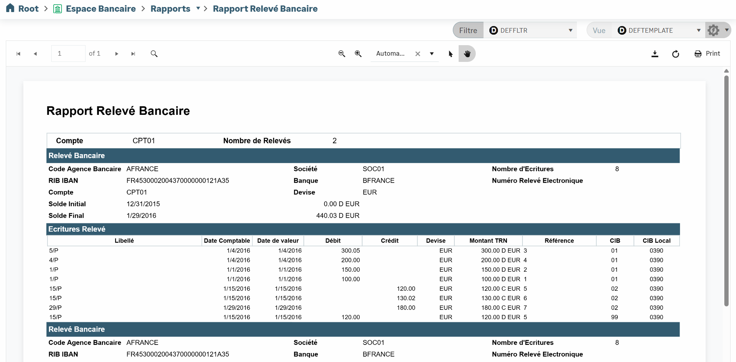Image resolution: width=736 pixels, height=362 pixels.
Task: Expand the zoom level dropdown
Action: (x=432, y=54)
